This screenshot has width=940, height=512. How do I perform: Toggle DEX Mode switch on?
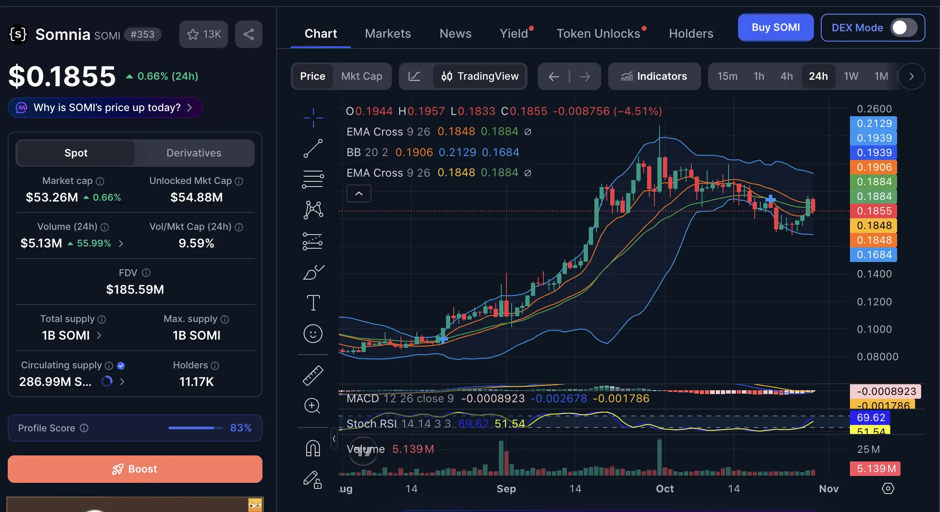[x=904, y=28]
